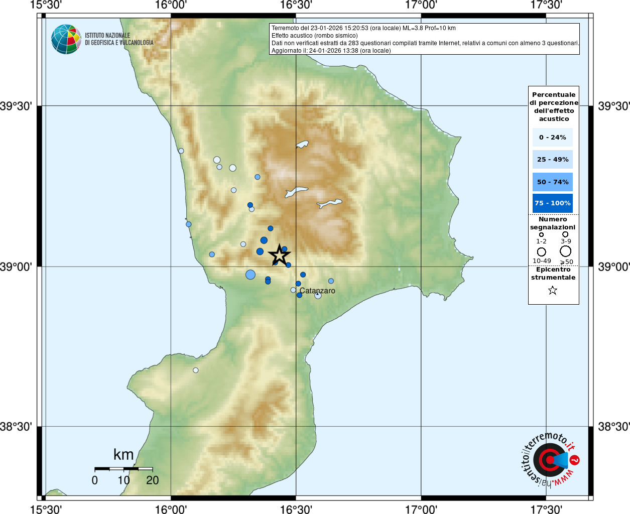Click the km scale bar

(123, 469)
